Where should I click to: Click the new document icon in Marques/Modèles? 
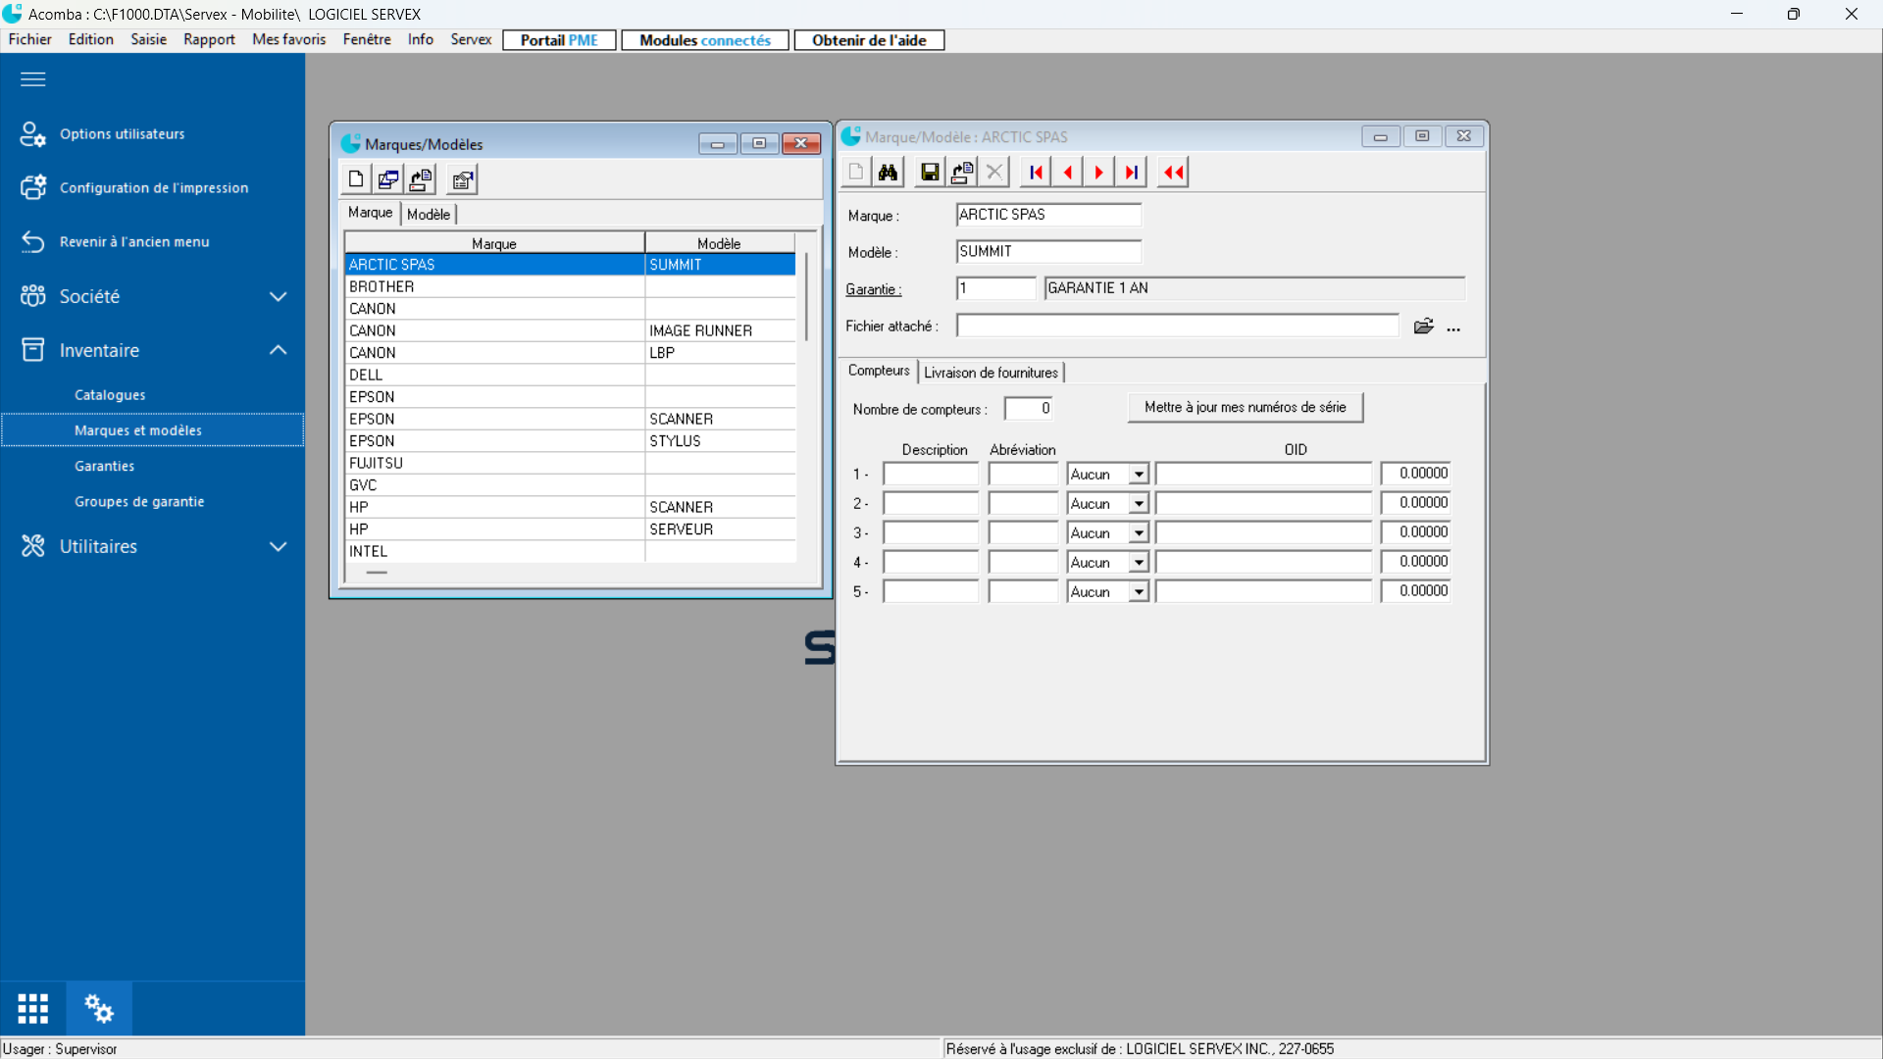coord(356,179)
